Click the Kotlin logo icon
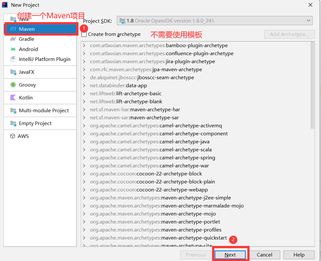The image size is (321, 261). 13,97
